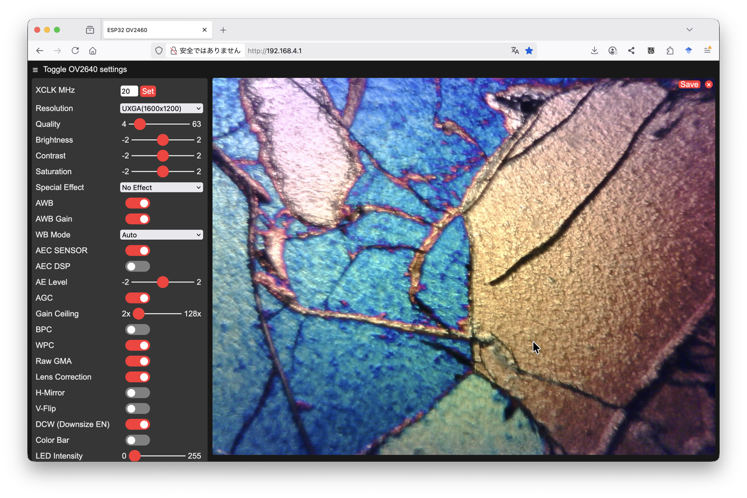Click the hamburger icon beside Toggle OV2640 settings

35,70
